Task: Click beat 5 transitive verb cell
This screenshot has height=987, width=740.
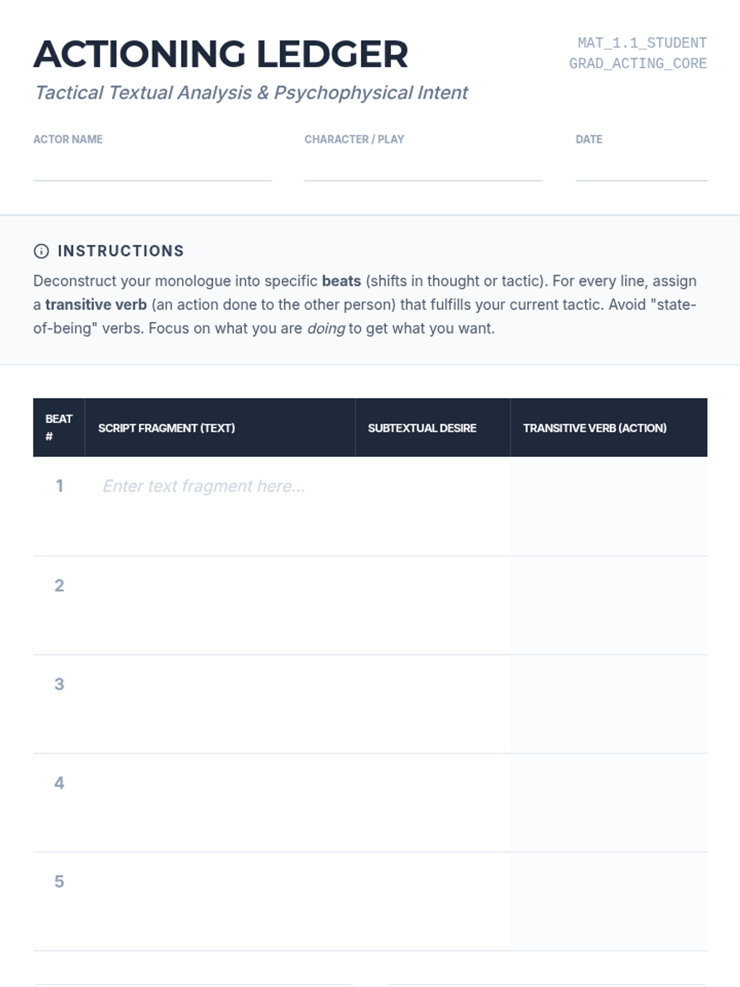Action: (609, 901)
